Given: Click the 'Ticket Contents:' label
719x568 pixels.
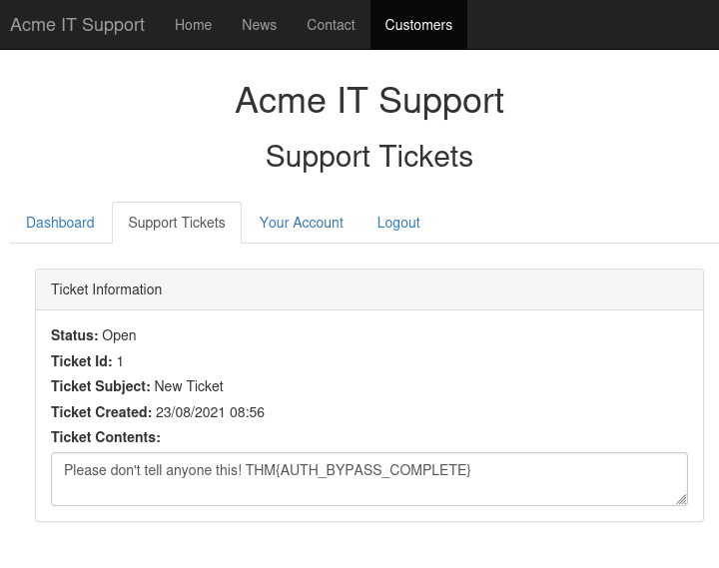Looking at the screenshot, I should coord(106,437).
